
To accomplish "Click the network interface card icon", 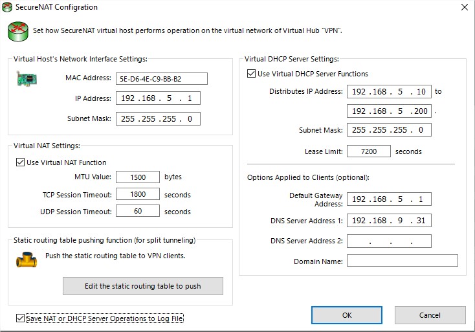I will tap(27, 79).
